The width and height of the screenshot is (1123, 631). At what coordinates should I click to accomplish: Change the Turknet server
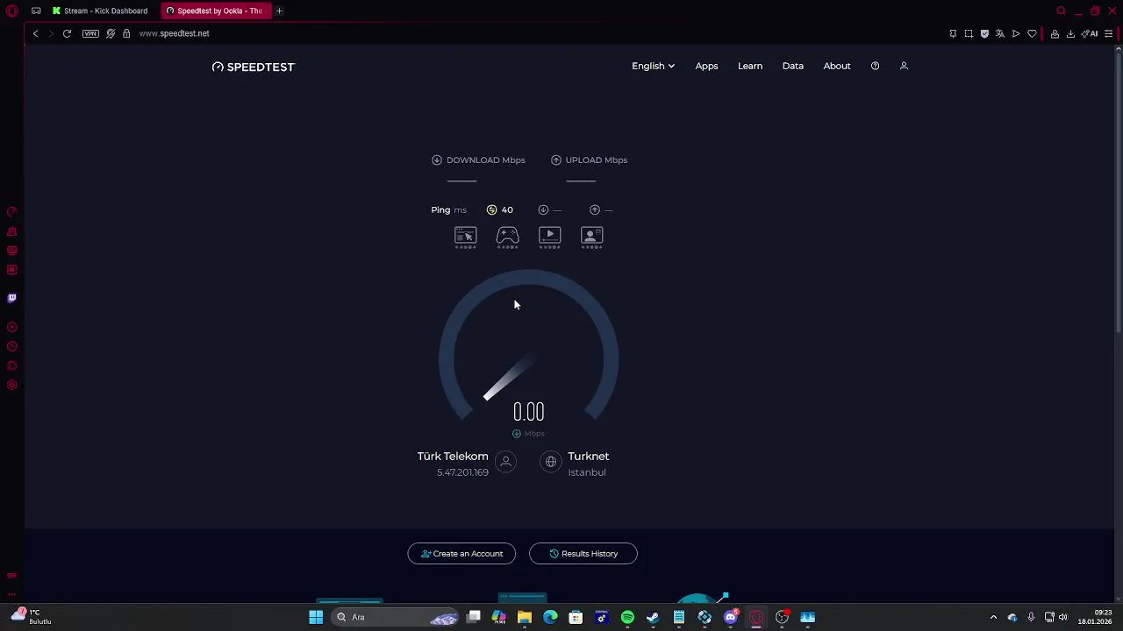pos(588,457)
